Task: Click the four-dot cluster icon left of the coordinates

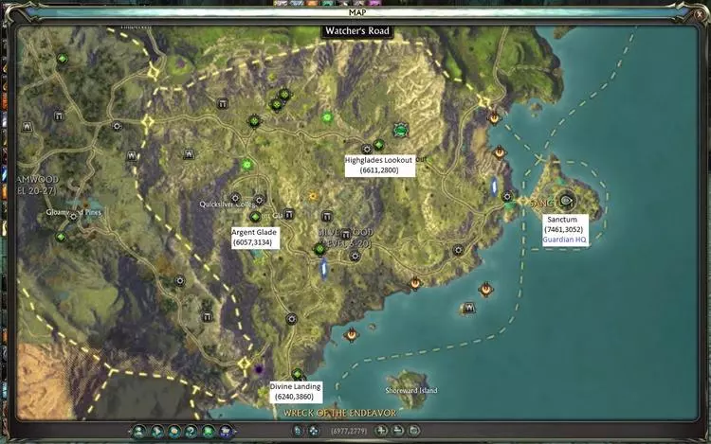Action: (x=314, y=431)
